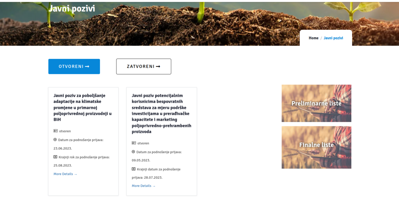Click the status card icon in second card
This screenshot has width=399, height=211.
point(134,143)
